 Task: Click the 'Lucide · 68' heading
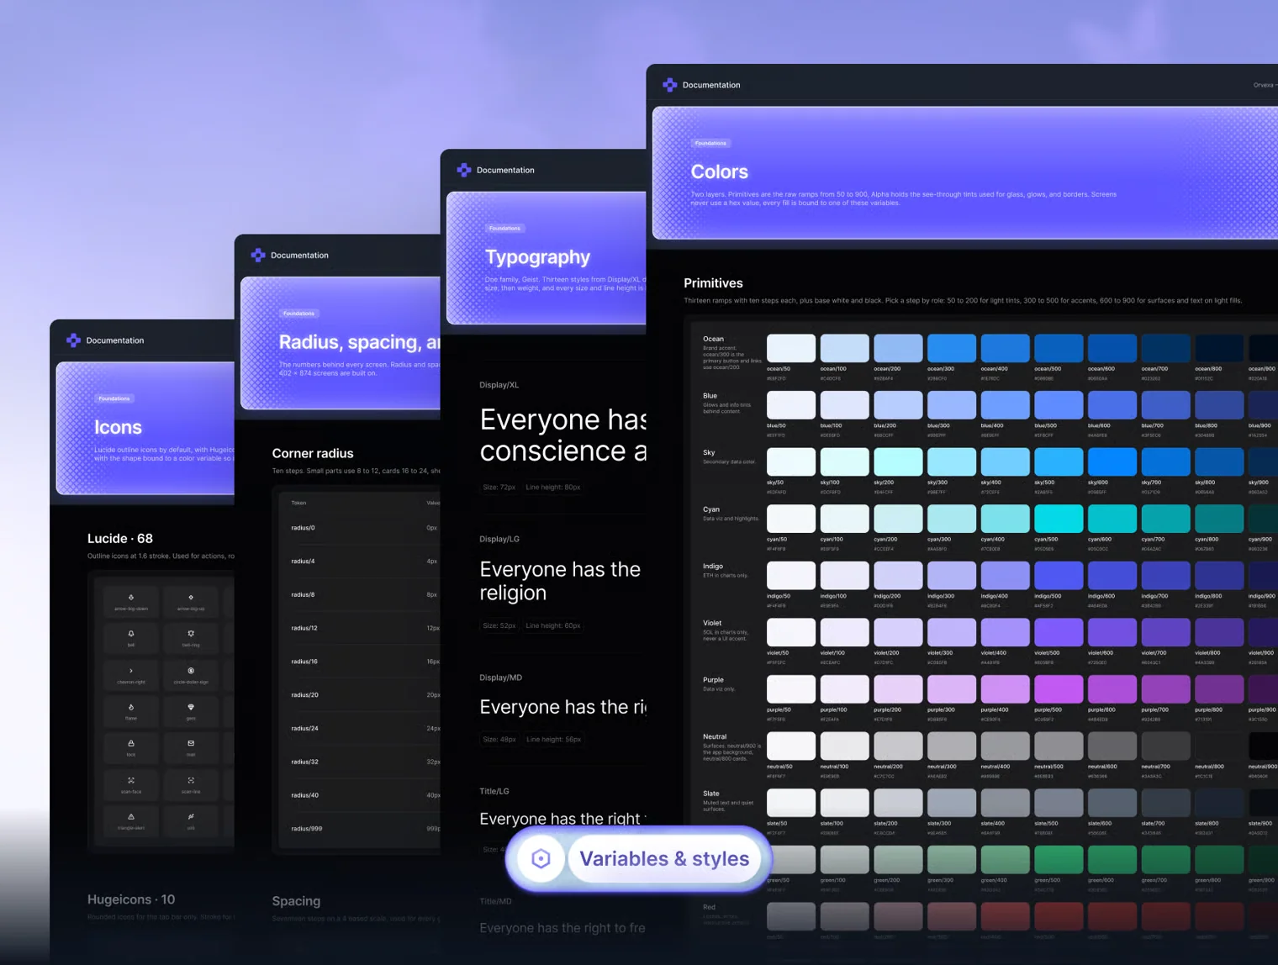pos(120,539)
